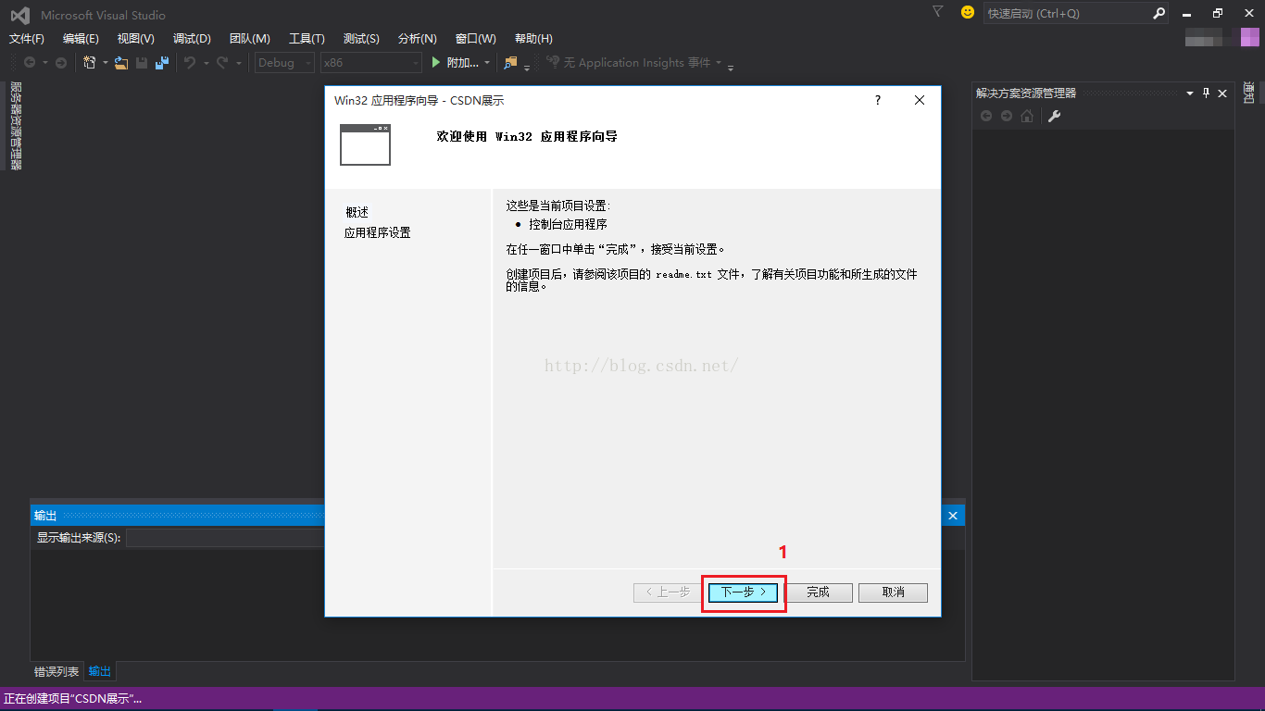
Task: Select 概述 in wizard sidebar
Action: 357,212
